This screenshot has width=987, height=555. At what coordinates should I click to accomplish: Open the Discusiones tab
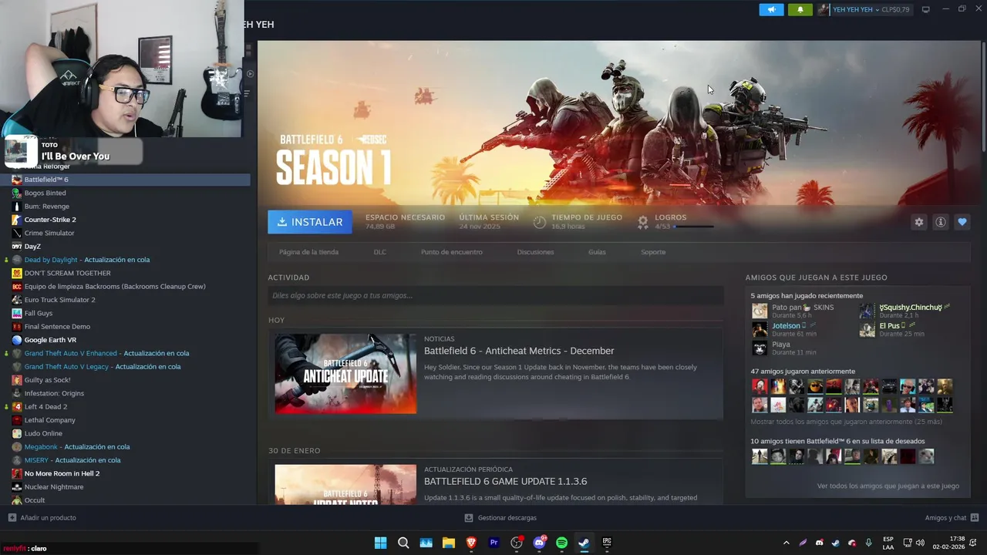[x=535, y=252]
